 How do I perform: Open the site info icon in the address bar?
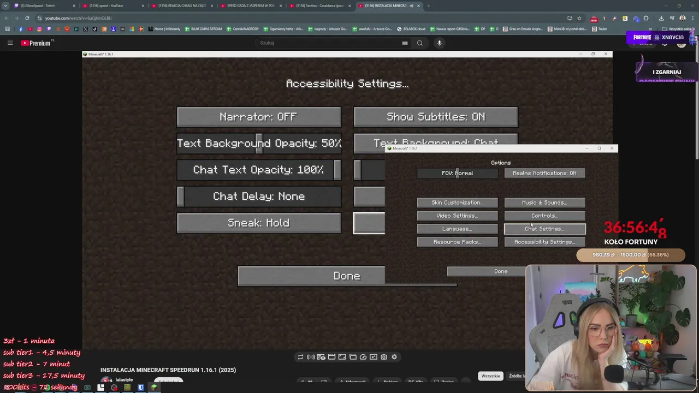[40, 18]
